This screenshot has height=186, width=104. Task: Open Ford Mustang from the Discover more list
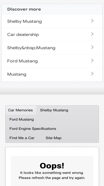click(x=22, y=61)
